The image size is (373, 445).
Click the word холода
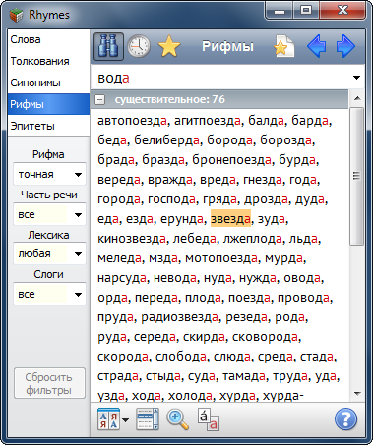coord(190,396)
